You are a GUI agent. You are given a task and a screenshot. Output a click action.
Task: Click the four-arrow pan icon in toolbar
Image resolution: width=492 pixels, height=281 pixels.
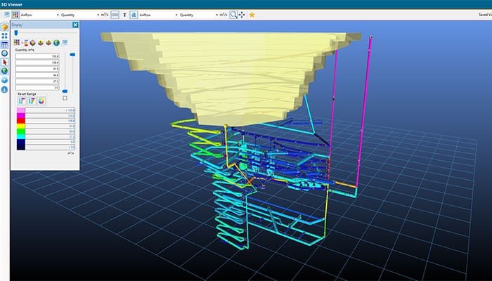pos(242,14)
